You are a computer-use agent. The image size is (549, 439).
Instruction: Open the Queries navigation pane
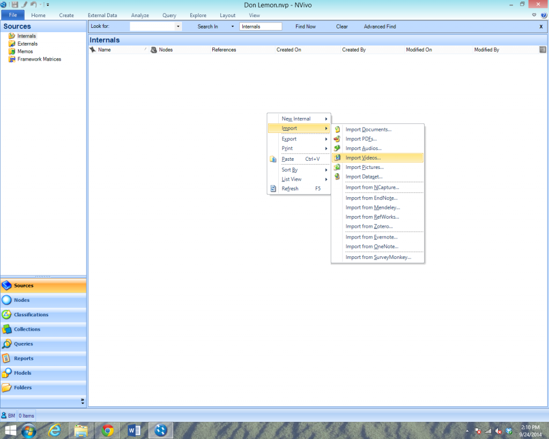pyautogui.click(x=43, y=344)
